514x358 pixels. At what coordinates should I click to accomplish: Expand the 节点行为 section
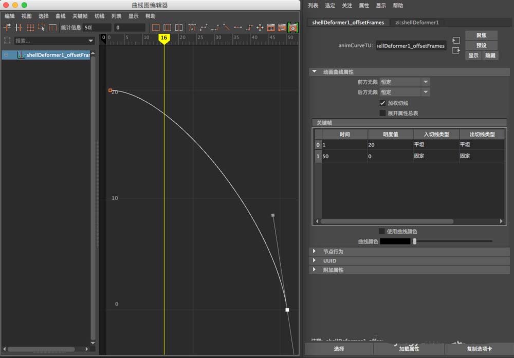[x=315, y=251]
